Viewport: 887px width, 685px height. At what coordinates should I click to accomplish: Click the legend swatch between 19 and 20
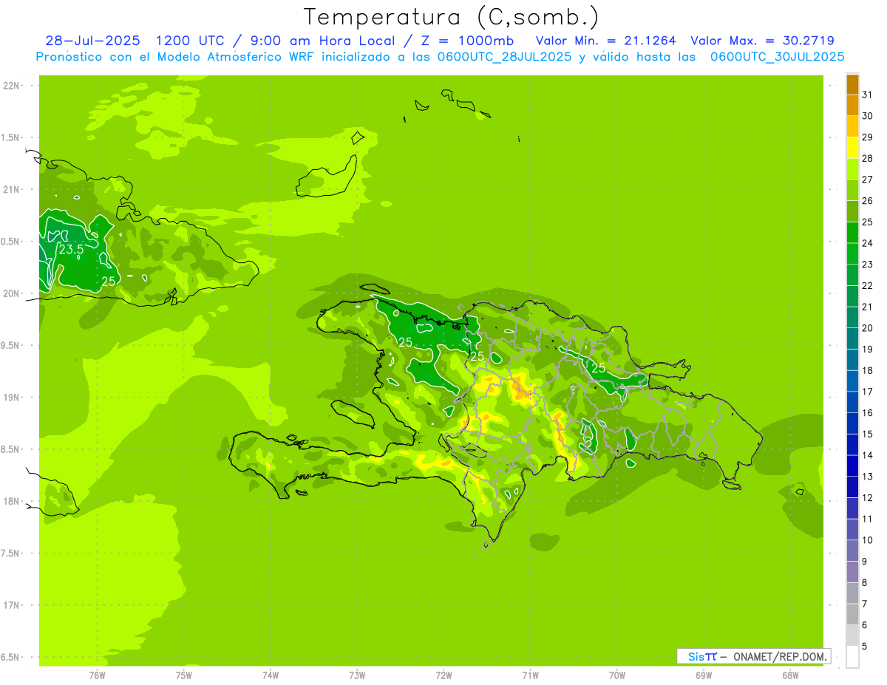852,339
